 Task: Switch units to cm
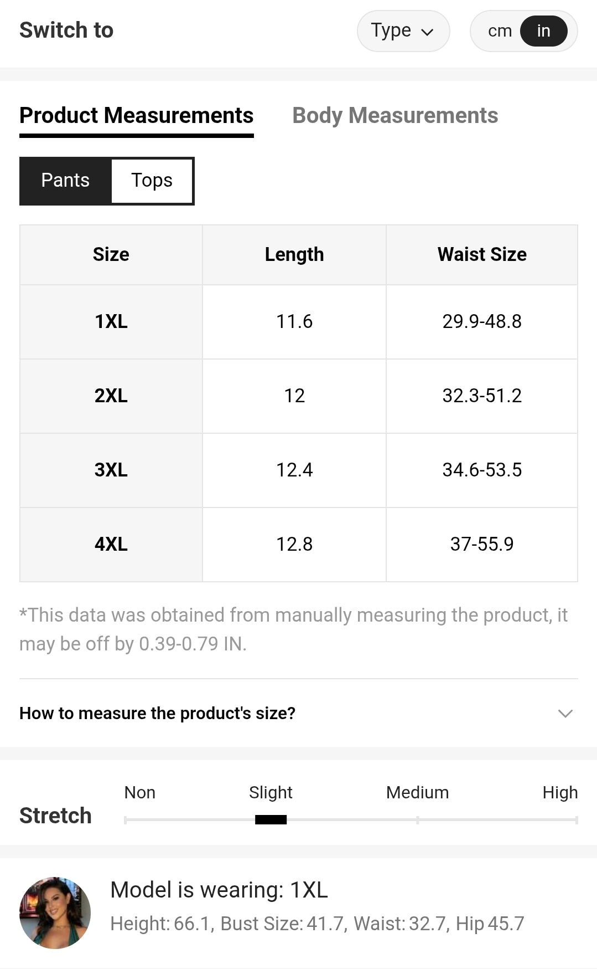coord(499,31)
